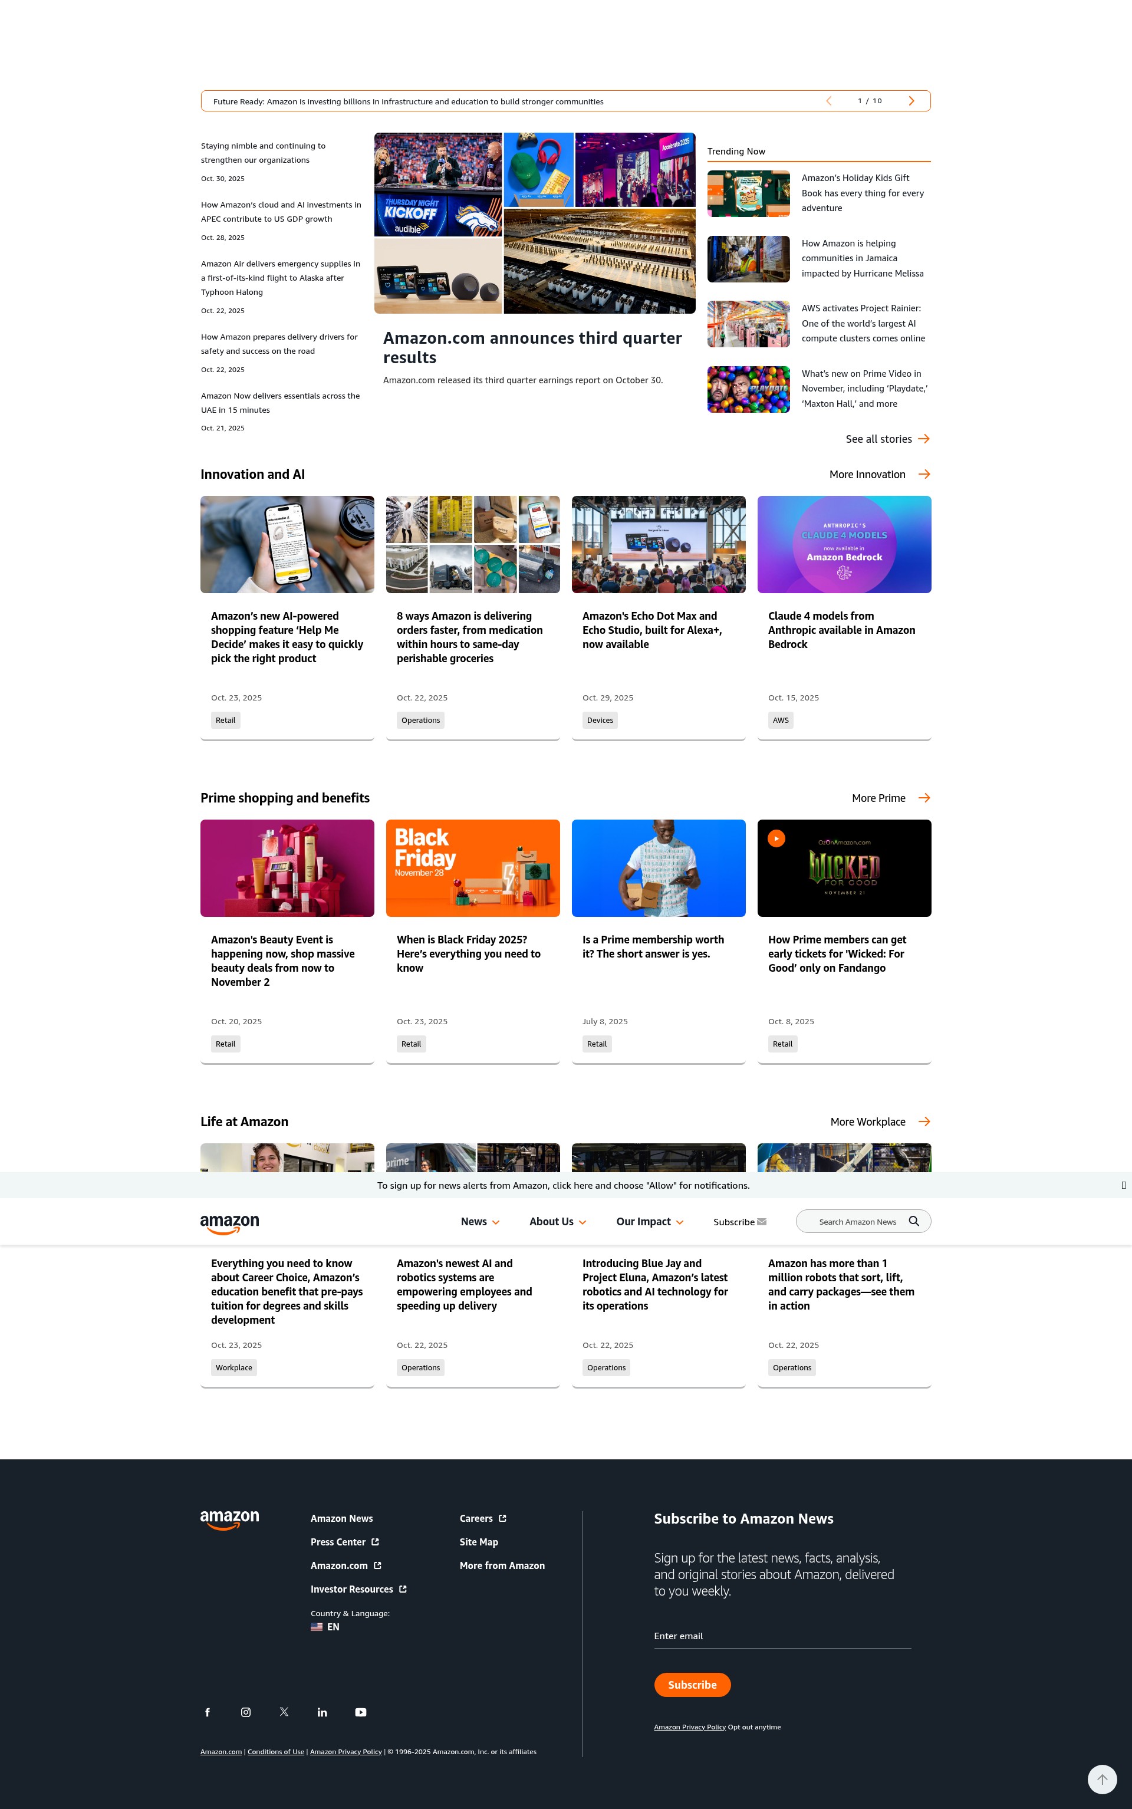Open See all stories link

point(879,439)
